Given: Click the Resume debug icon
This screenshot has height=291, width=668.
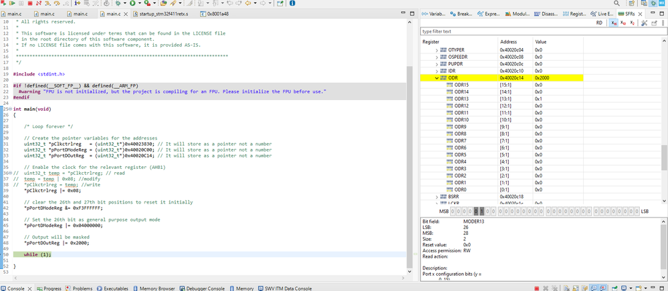Looking at the screenshot, I should point(12,3).
